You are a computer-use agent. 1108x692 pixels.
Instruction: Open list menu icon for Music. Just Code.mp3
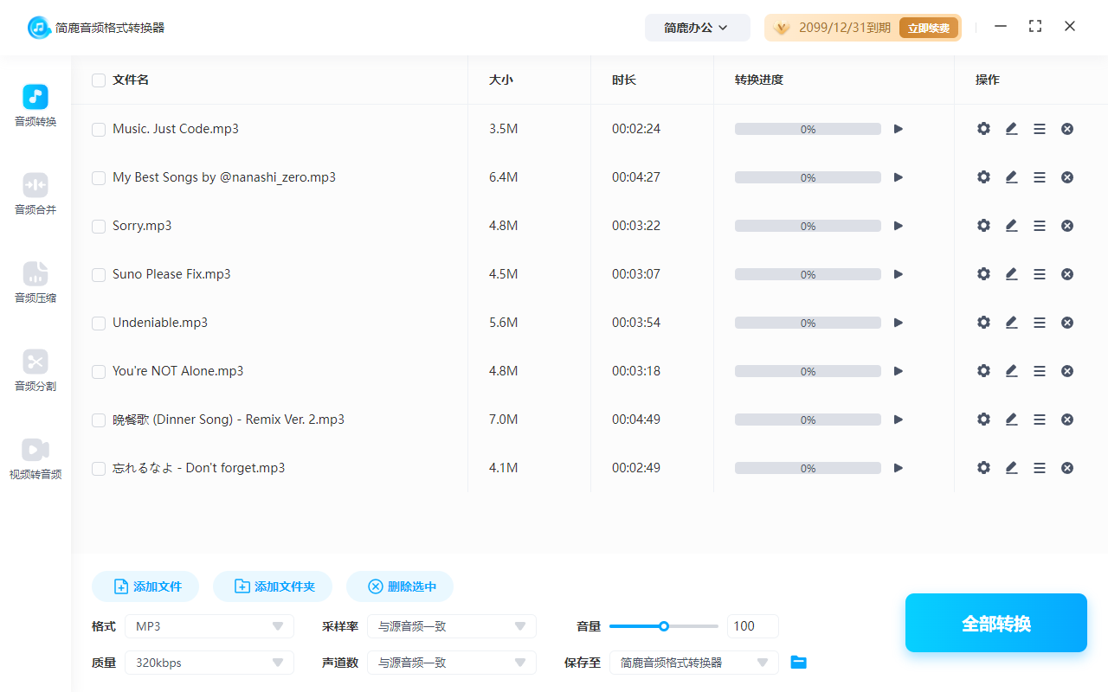(1040, 129)
